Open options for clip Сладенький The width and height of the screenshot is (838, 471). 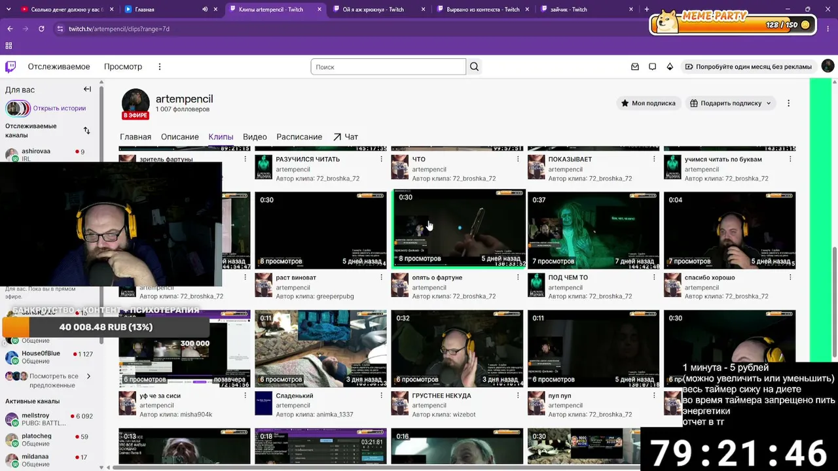pos(382,396)
